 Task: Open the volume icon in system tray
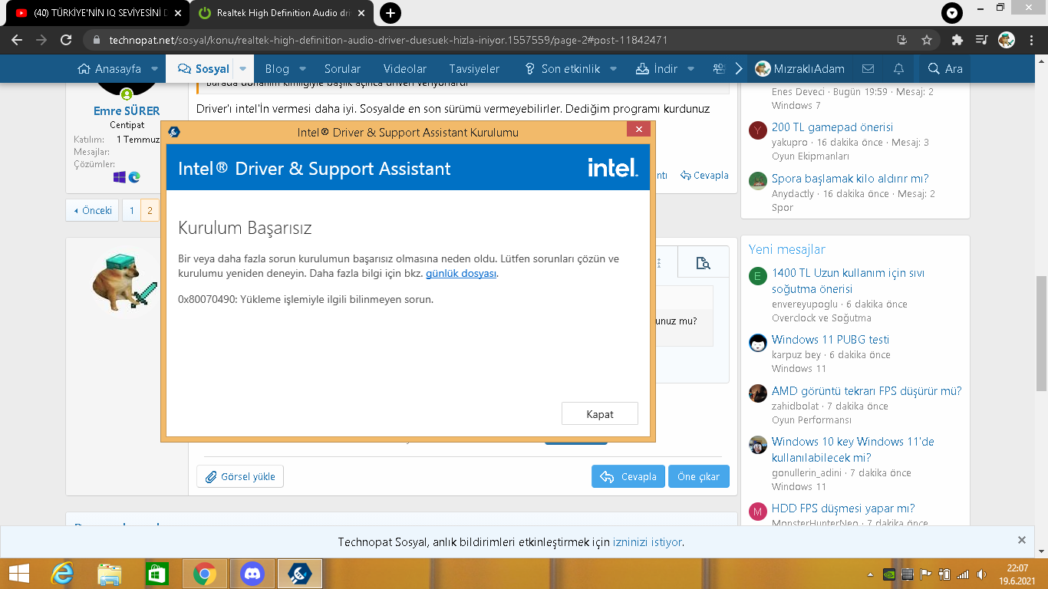pyautogui.click(x=982, y=574)
